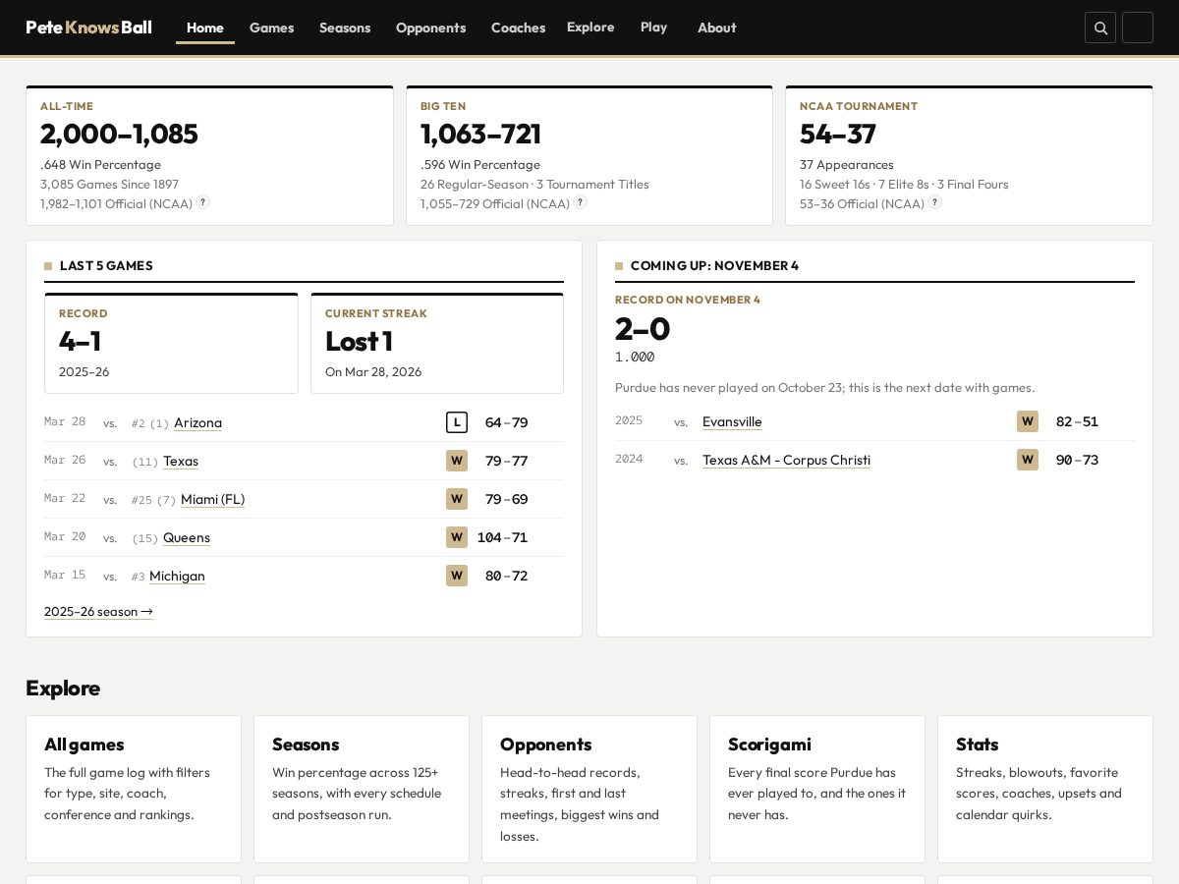Click the W badge for Queens game
Viewport: 1179px width, 884px height.
(457, 537)
